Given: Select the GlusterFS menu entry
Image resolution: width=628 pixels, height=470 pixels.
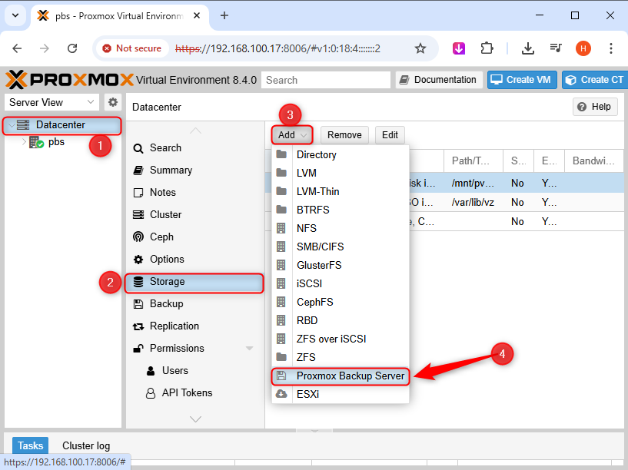Looking at the screenshot, I should click(x=341, y=265).
